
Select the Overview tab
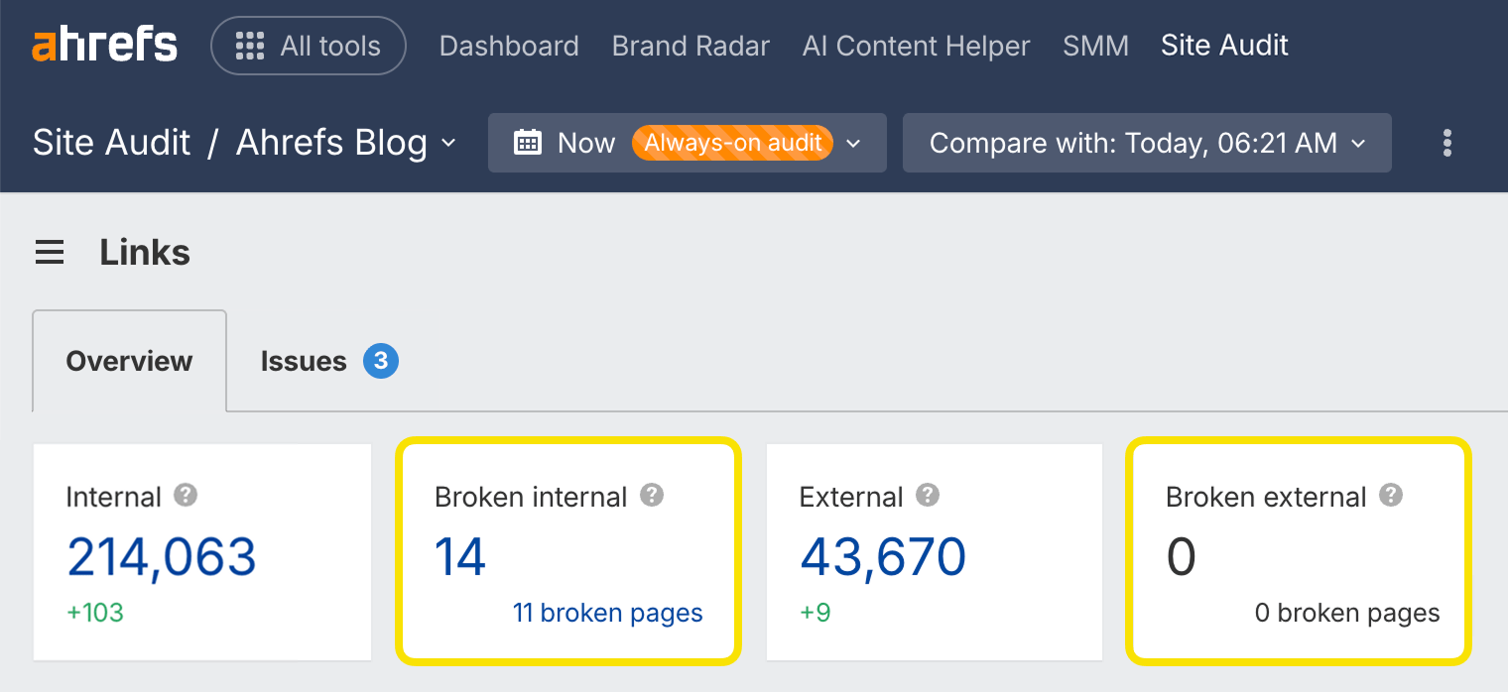click(x=128, y=361)
